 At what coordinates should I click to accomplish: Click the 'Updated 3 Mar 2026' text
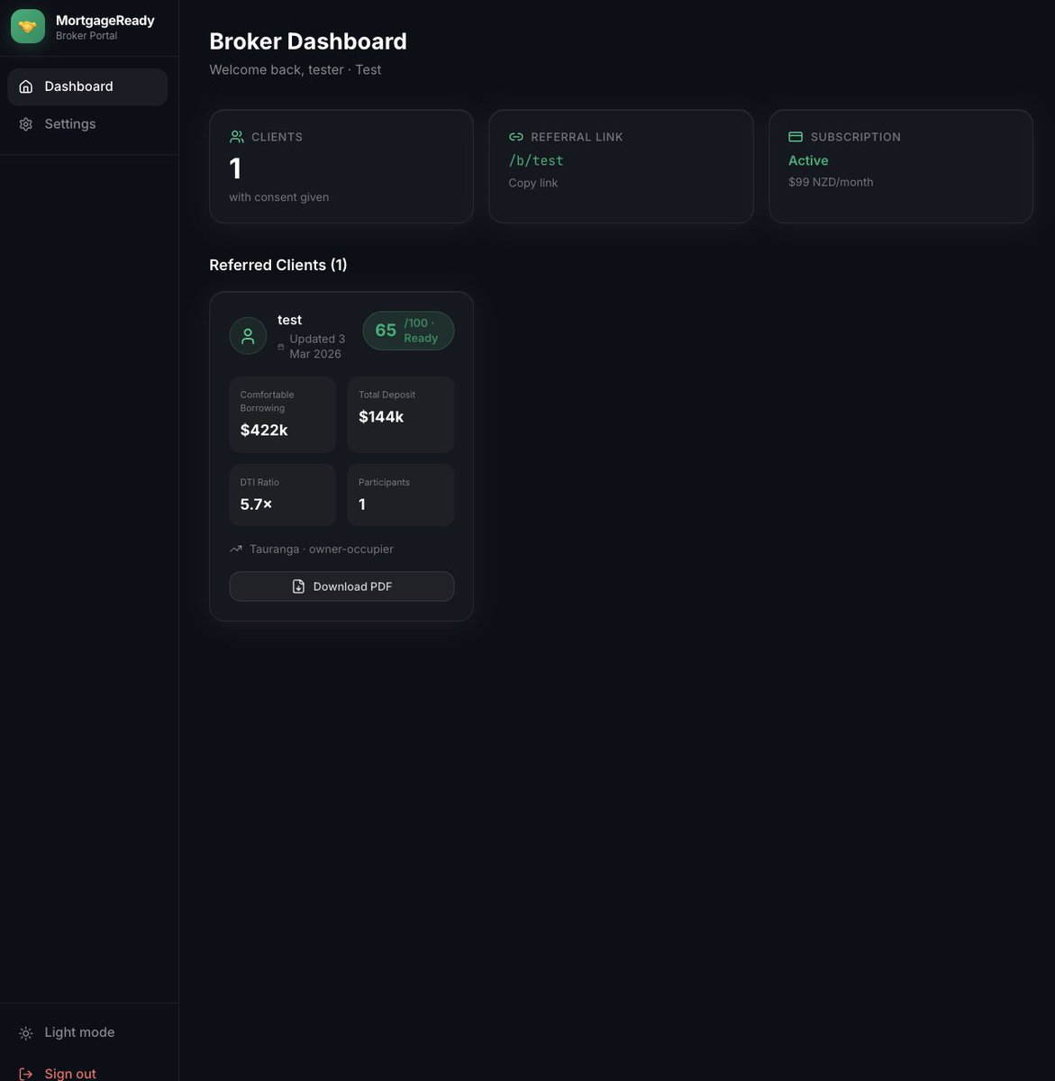(x=317, y=346)
